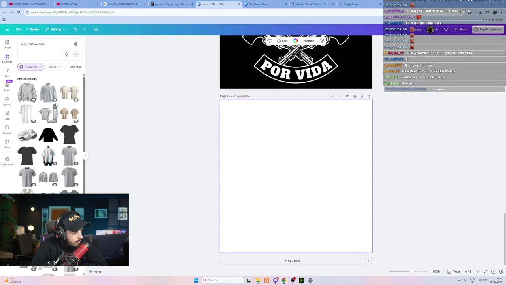Open the File menu
The height and width of the screenshot is (285, 506).
click(18, 29)
